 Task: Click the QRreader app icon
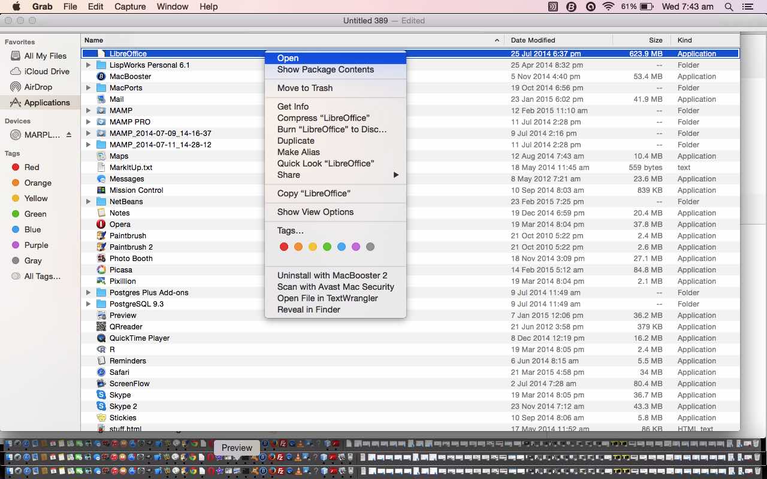click(x=101, y=327)
